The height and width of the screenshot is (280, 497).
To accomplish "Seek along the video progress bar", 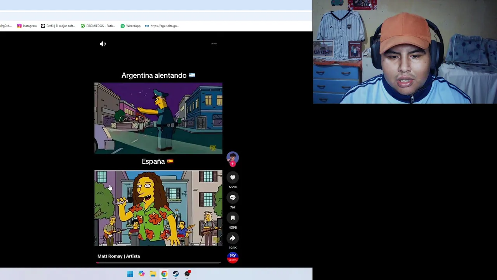I will coord(158,263).
